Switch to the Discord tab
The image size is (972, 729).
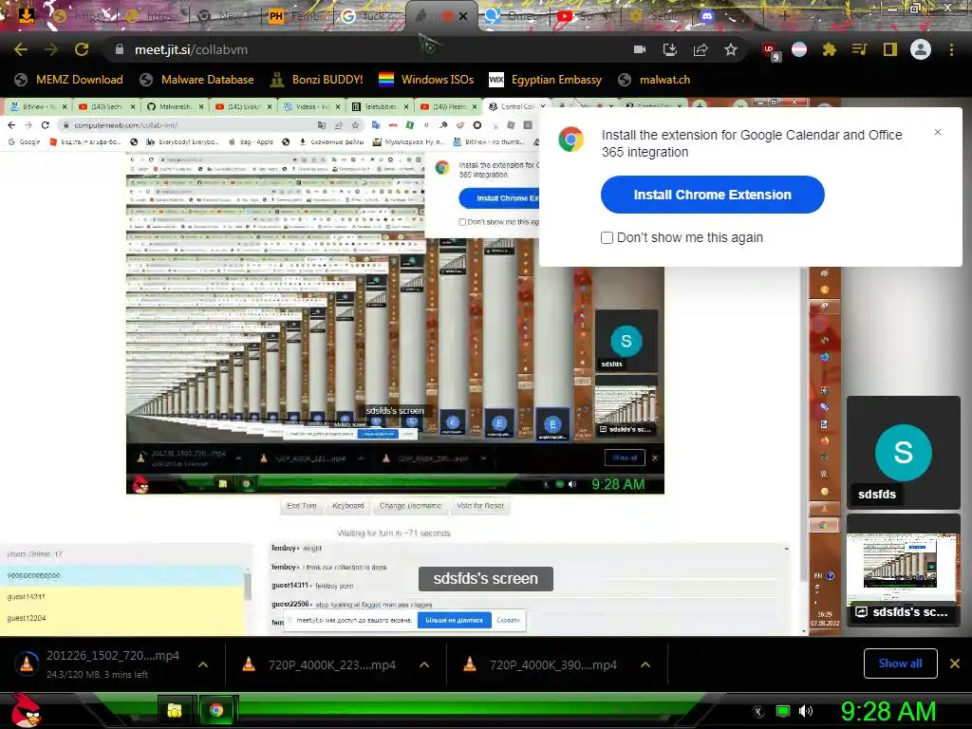click(707, 16)
